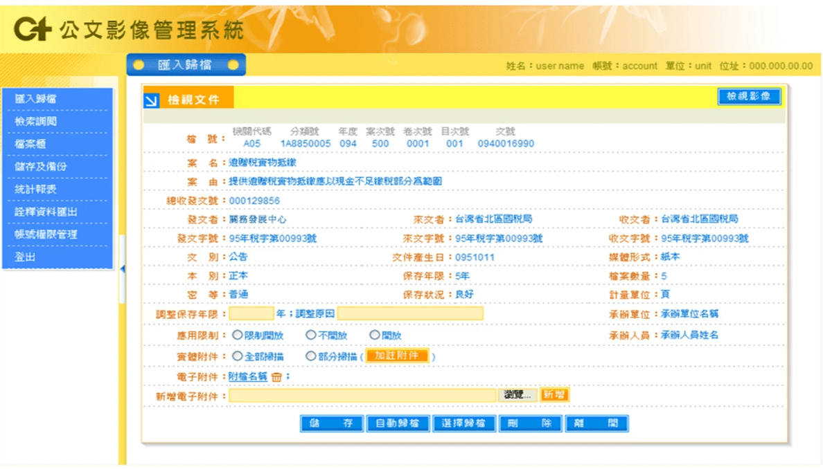
Task: Click the 年度 value 094
Action: (x=348, y=144)
